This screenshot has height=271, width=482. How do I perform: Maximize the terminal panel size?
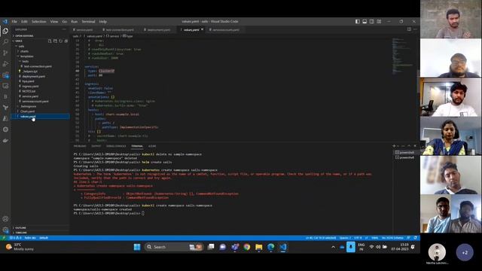(x=409, y=146)
